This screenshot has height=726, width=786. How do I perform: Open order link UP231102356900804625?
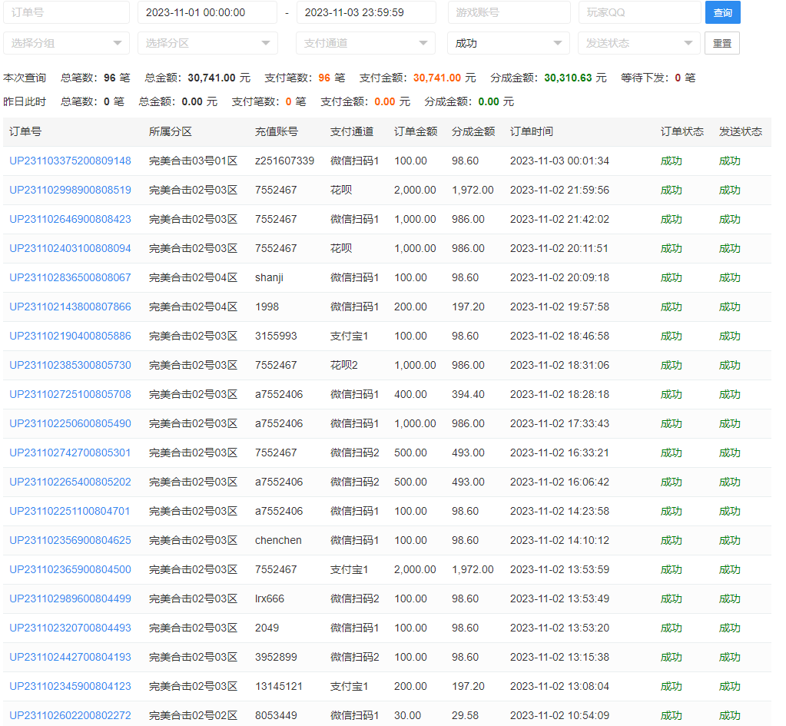point(70,541)
